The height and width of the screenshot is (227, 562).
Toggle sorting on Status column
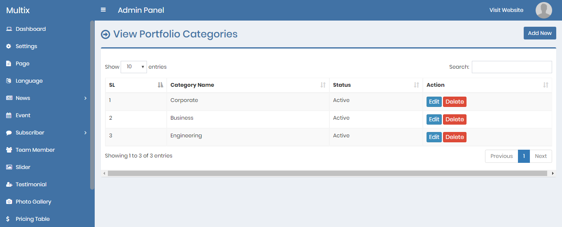tap(376, 85)
